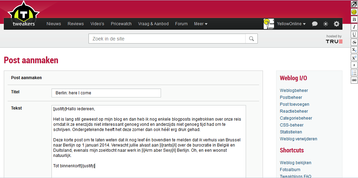The width and height of the screenshot is (358, 178).
Task: Open the Forum menu item
Action: [181, 24]
